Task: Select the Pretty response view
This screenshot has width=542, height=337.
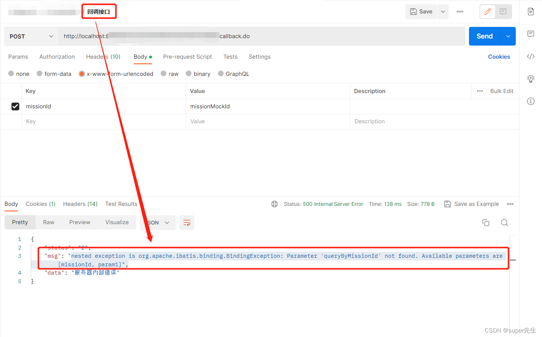Action: click(20, 222)
